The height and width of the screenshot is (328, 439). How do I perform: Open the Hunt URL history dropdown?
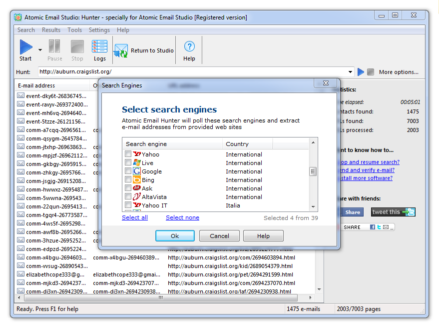pyautogui.click(x=351, y=72)
